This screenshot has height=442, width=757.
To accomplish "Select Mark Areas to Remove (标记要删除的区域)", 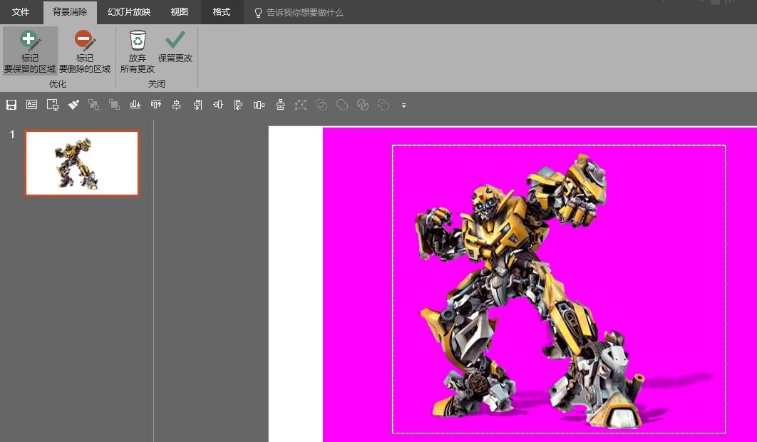I will [85, 51].
